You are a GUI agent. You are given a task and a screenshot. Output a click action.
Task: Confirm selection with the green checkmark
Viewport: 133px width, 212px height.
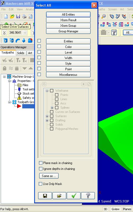tap(74, 196)
